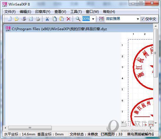Viewport: 161px width, 139px height.
Task: Click the magnifier zoom icon
Action: pos(78,19)
